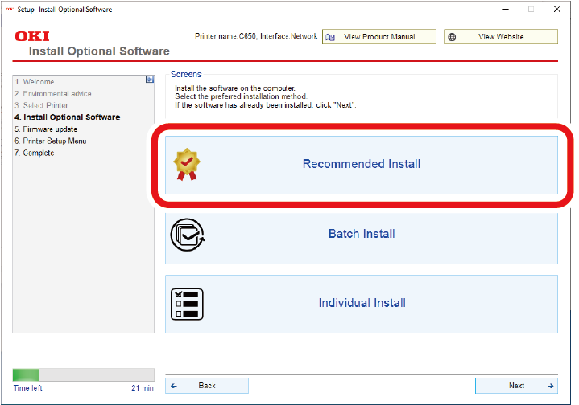Click the Individual Install list icon
Viewport: 579px width, 405px height.
coord(188,304)
